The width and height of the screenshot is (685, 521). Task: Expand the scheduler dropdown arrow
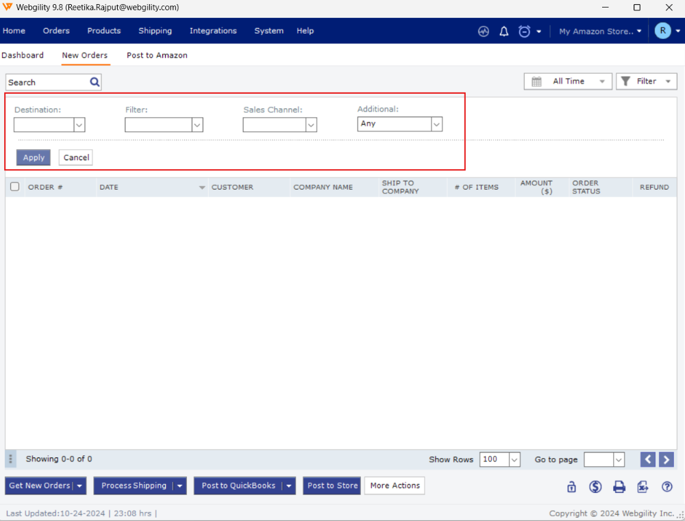coord(538,31)
